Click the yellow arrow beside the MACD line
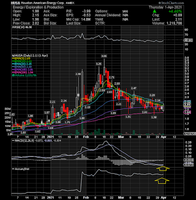 [x=163, y=168]
